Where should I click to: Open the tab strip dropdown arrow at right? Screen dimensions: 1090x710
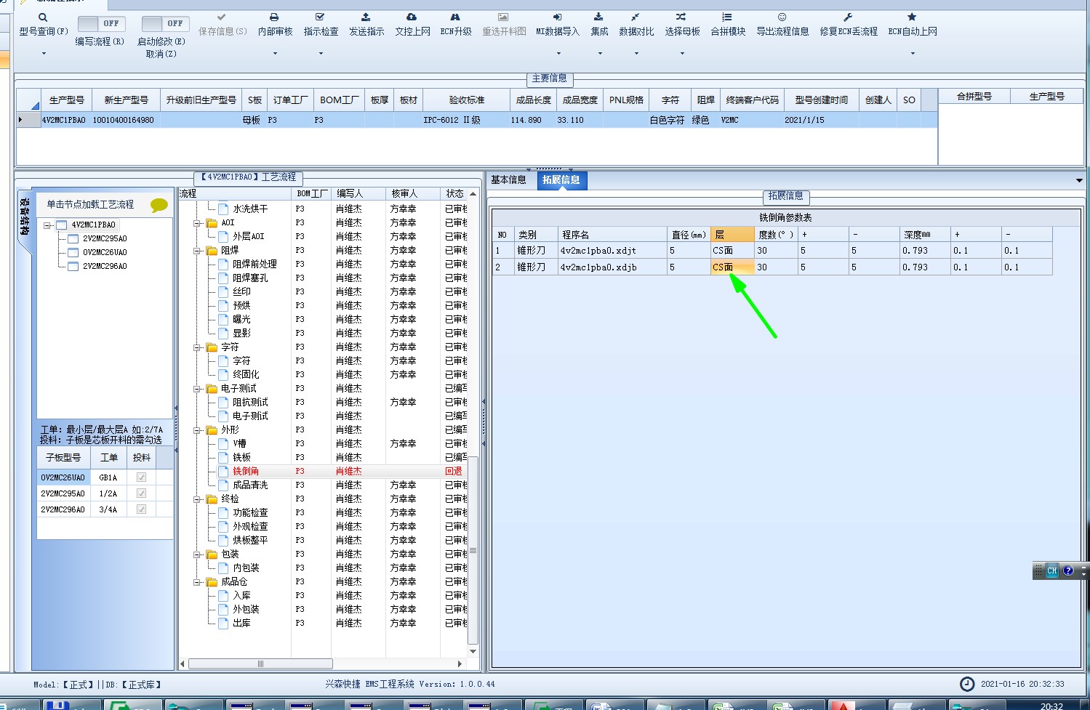pos(1079,180)
